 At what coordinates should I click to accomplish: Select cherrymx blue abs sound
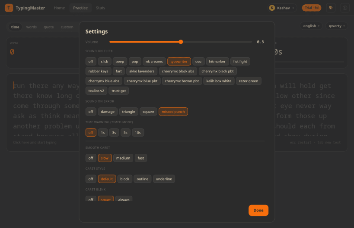[x=104, y=81]
